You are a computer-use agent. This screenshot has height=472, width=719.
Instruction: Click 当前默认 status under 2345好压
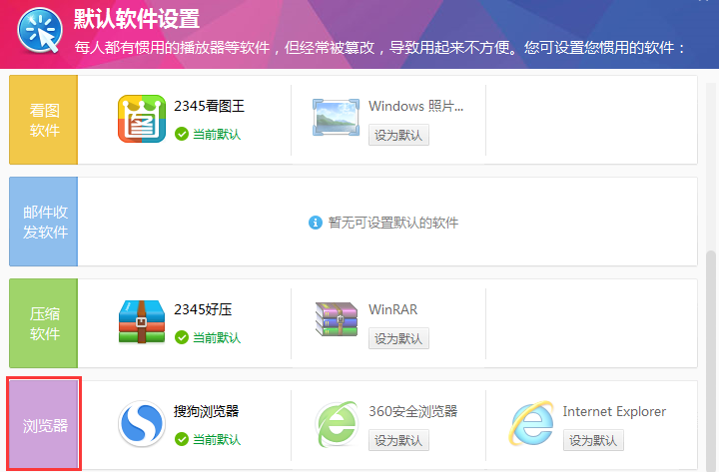217,337
